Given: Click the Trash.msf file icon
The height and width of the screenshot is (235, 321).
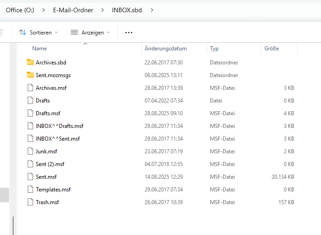Looking at the screenshot, I should point(30,202).
